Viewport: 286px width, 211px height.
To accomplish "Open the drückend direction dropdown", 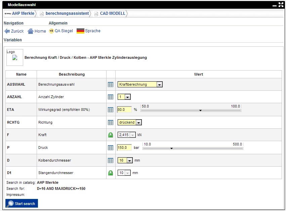I will [x=129, y=122].
